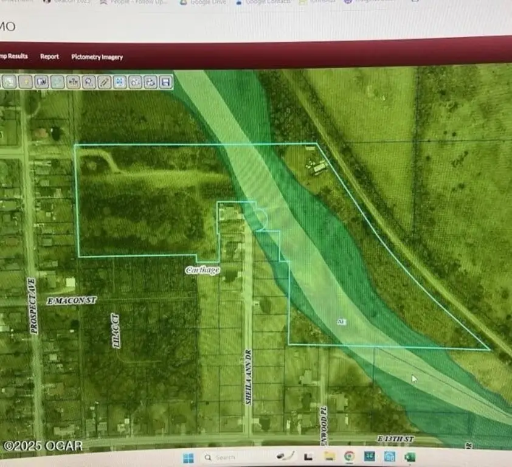Click the printer icon in map toolbar

coord(150,82)
